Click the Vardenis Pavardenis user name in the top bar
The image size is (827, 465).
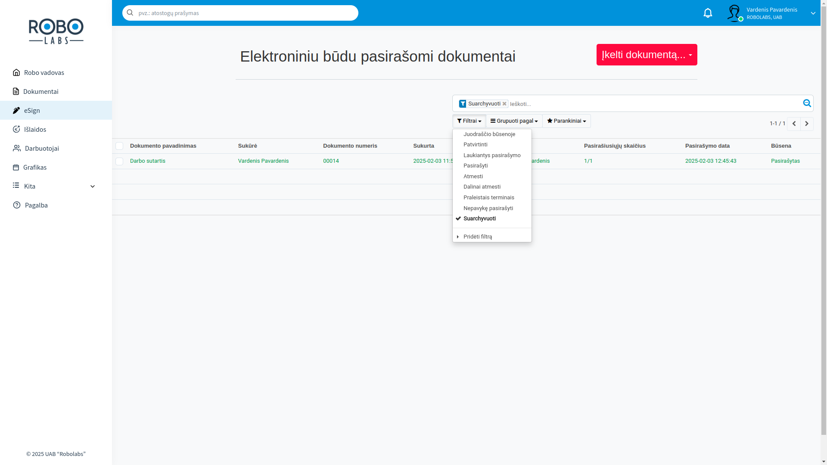pyautogui.click(x=771, y=9)
